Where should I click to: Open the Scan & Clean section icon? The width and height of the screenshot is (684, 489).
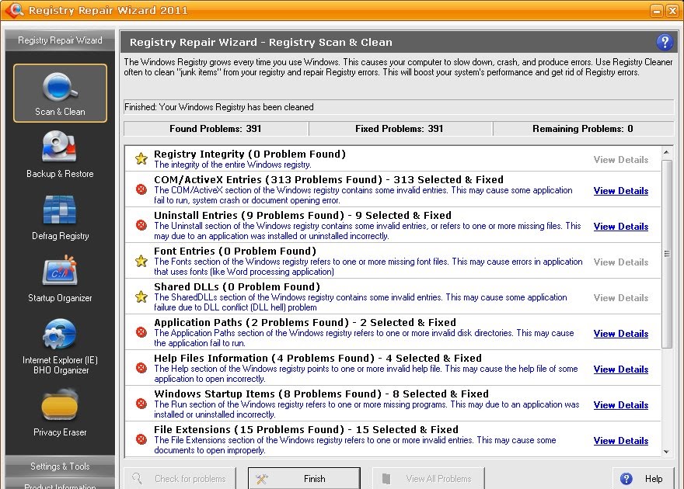click(x=60, y=87)
